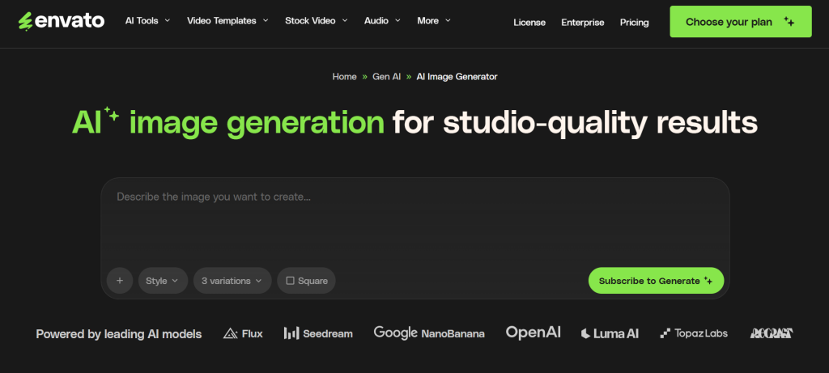The height and width of the screenshot is (373, 829).
Task: View the Pricing page
Action: click(x=635, y=22)
